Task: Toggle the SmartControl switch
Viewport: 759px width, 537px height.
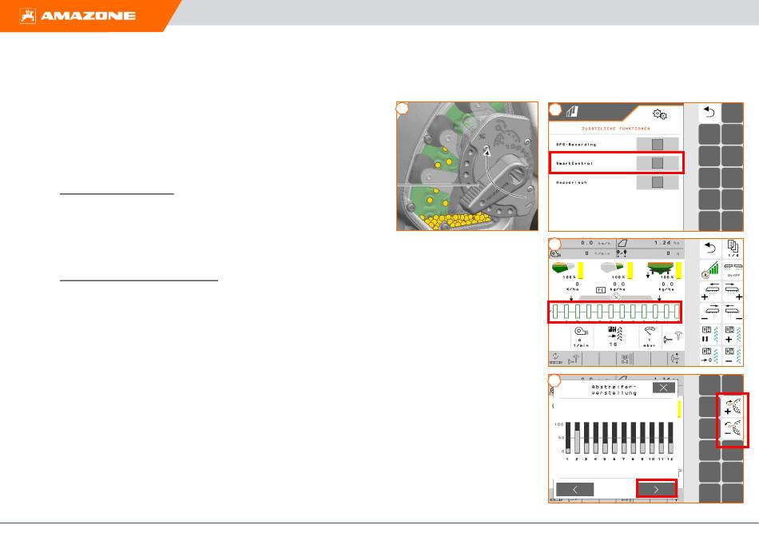Action: click(658, 162)
